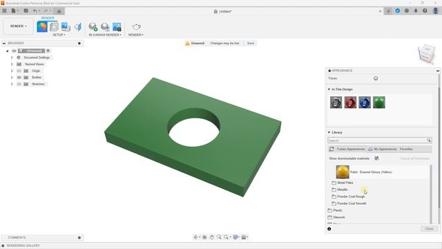This screenshot has width=442, height=249.
Task: Open the Data Panel grid icon
Action: tap(5, 11)
